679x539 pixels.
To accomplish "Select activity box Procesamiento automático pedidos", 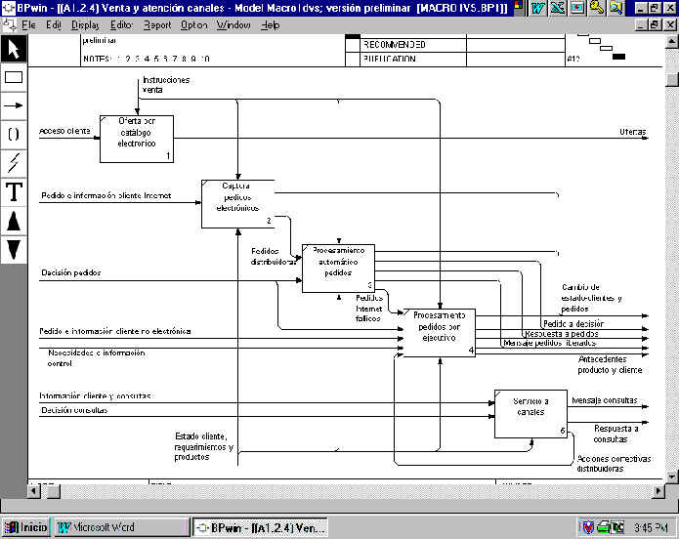I will click(338, 268).
